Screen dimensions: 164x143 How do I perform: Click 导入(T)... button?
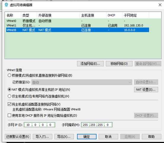(42, 136)
